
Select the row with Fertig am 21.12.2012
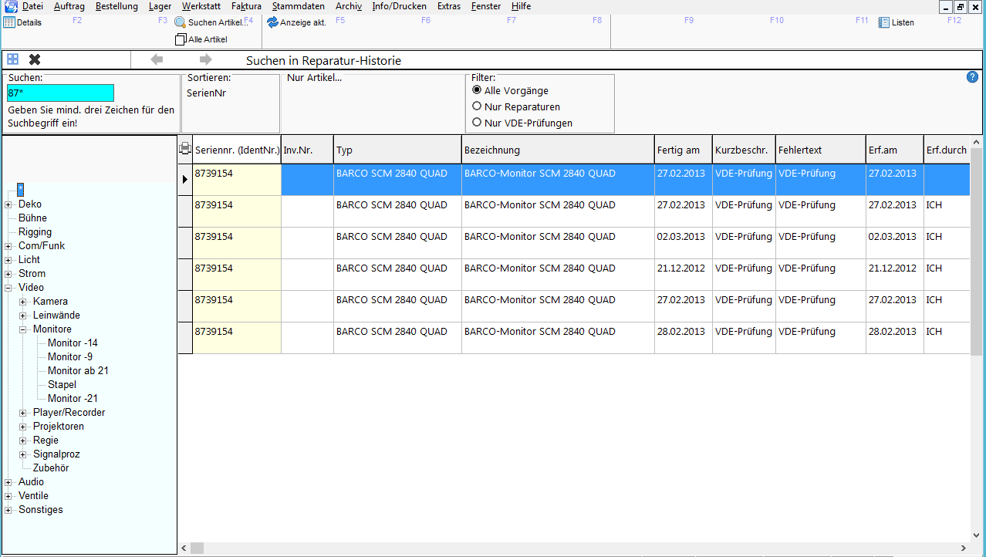click(574, 275)
